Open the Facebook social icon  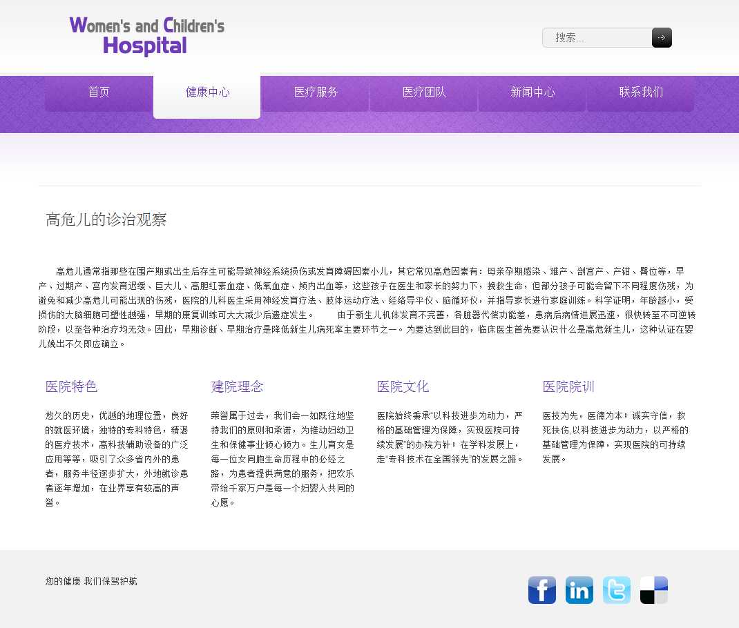tap(542, 590)
